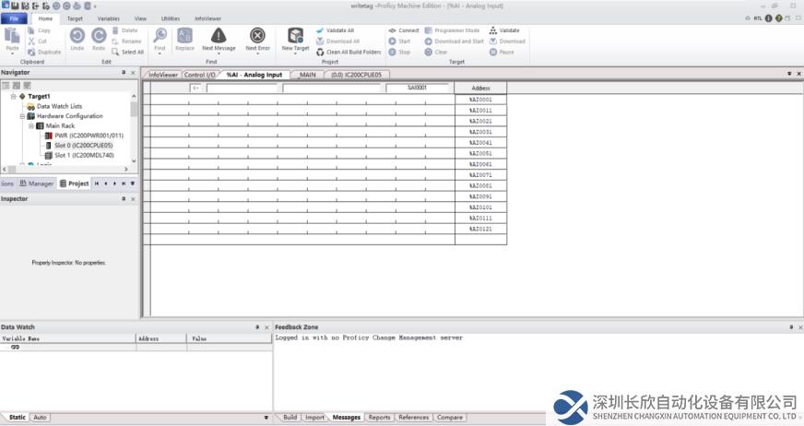Collapse the Main Rack node
The height and width of the screenshot is (426, 804).
[x=30, y=126]
